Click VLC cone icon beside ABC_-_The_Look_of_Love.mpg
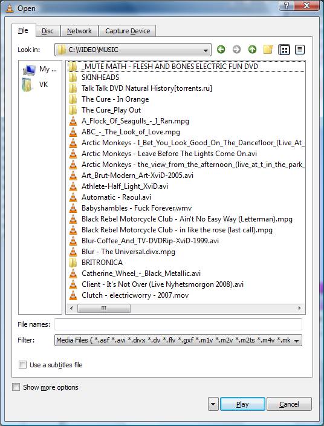 [73, 132]
